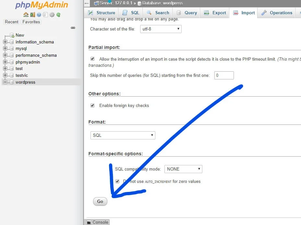Click the performance_schema database icon
This screenshot has width=301, height=225.
pos(12,55)
